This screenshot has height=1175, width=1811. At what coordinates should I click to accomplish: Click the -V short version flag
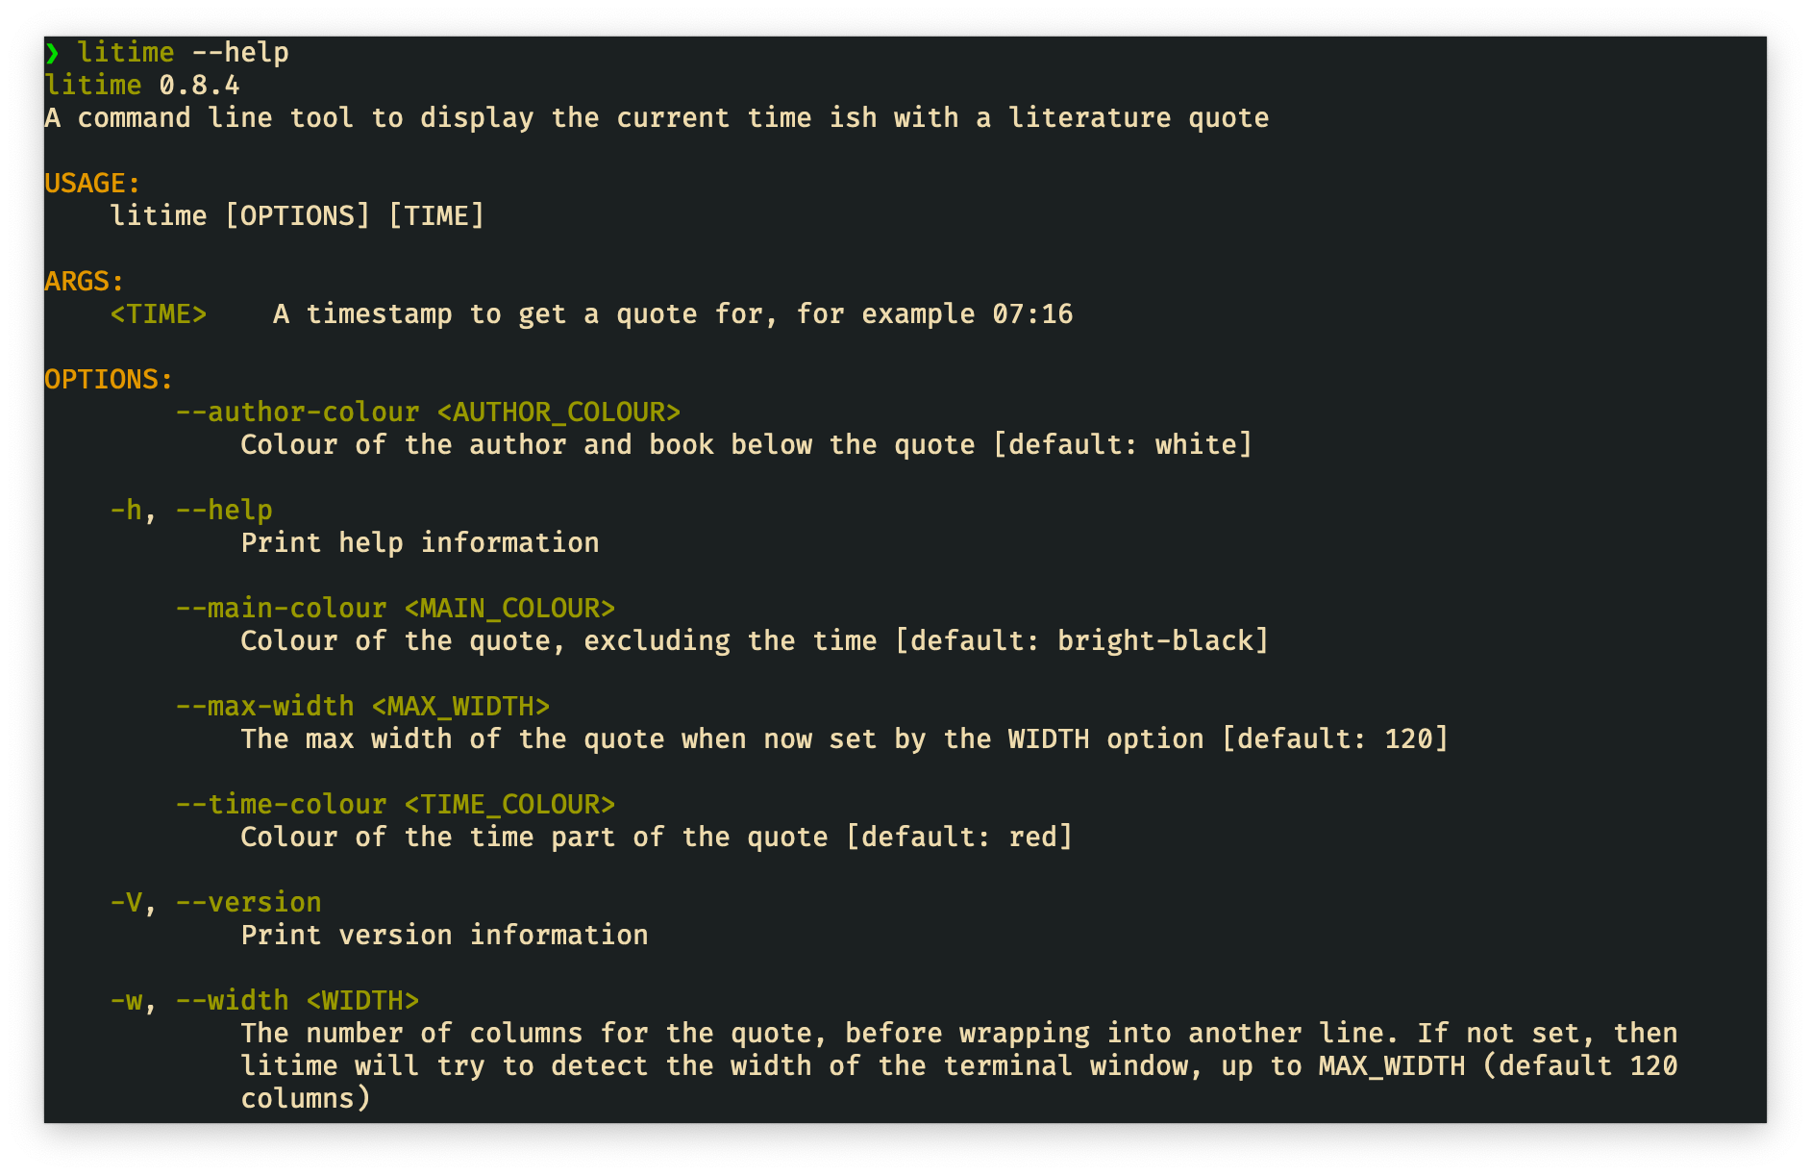click(x=126, y=903)
